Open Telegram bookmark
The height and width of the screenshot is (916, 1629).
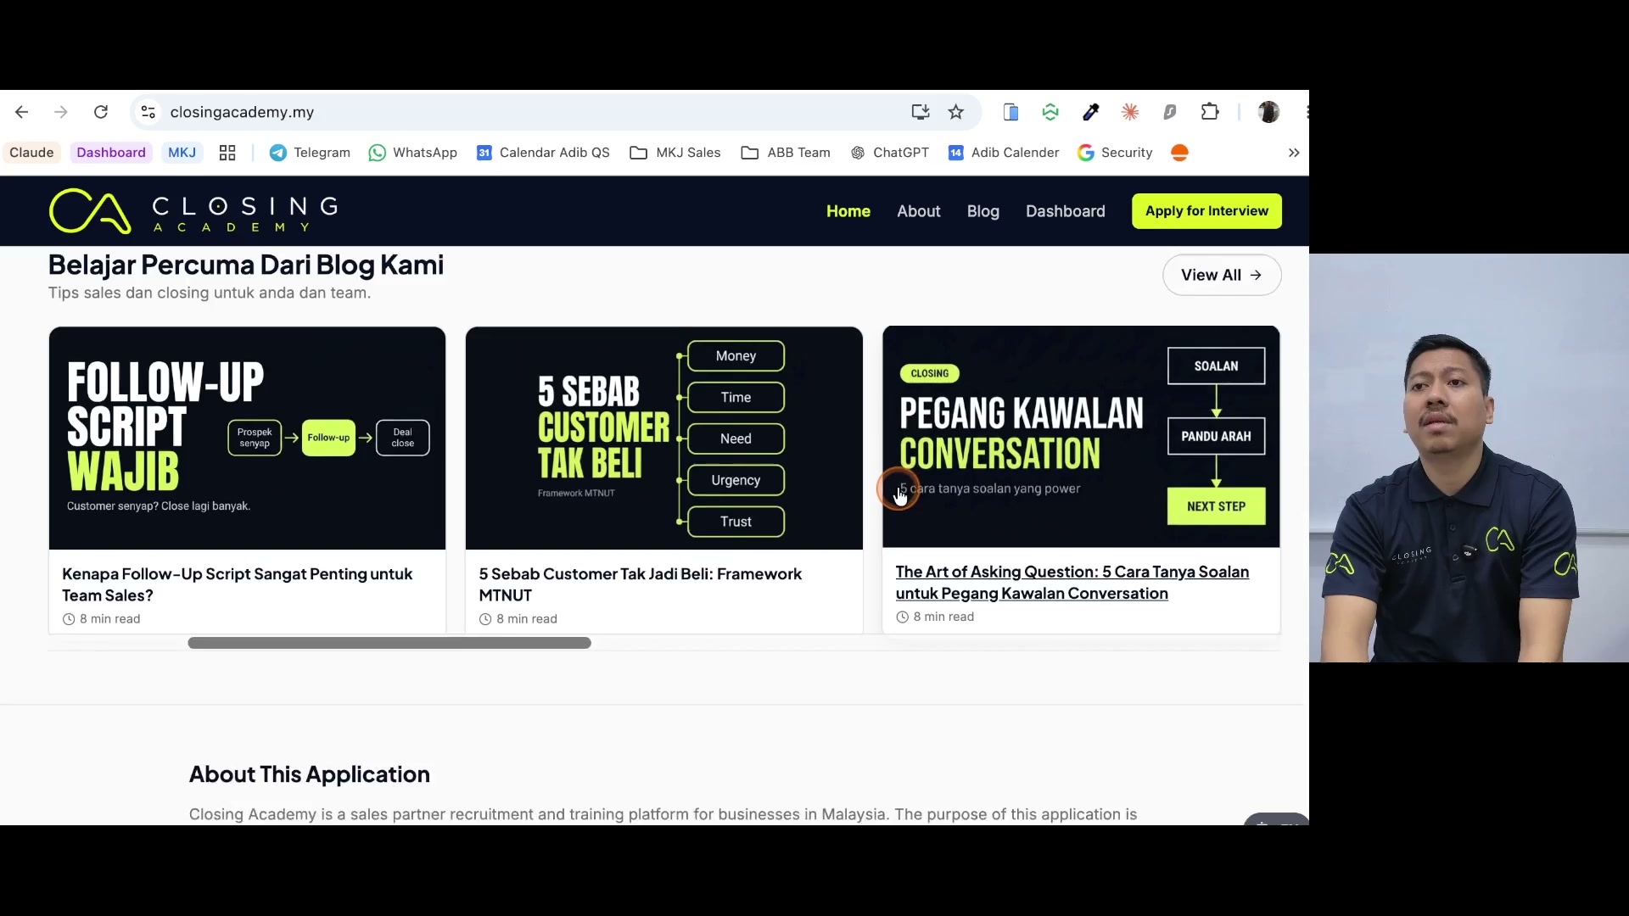pos(310,153)
